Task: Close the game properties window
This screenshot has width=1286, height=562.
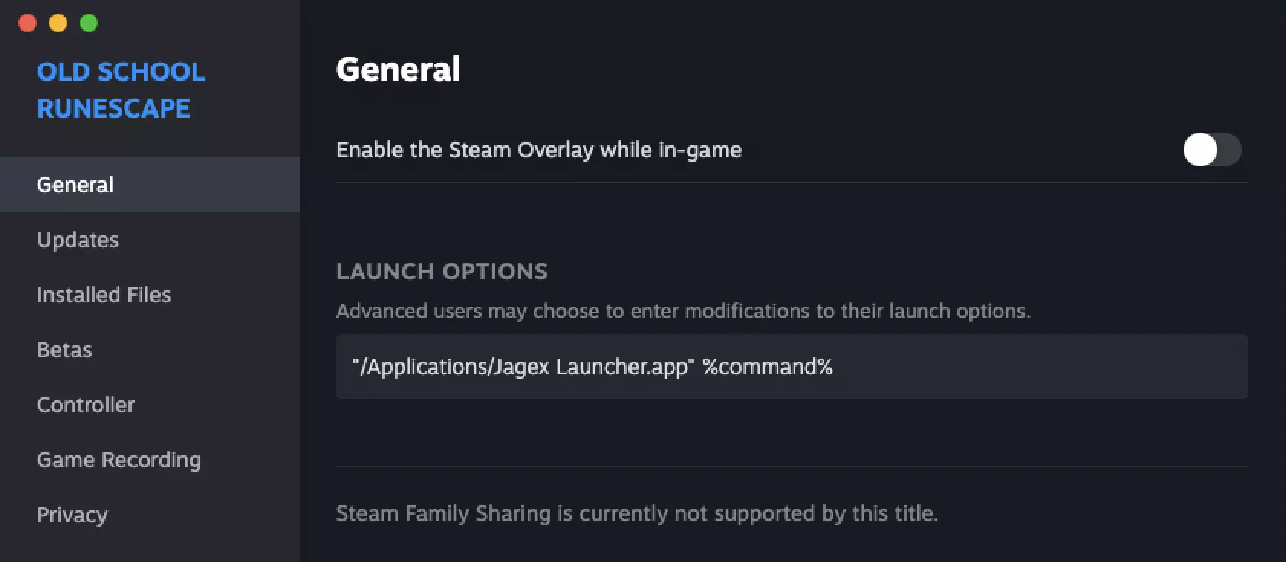Action: click(x=28, y=23)
